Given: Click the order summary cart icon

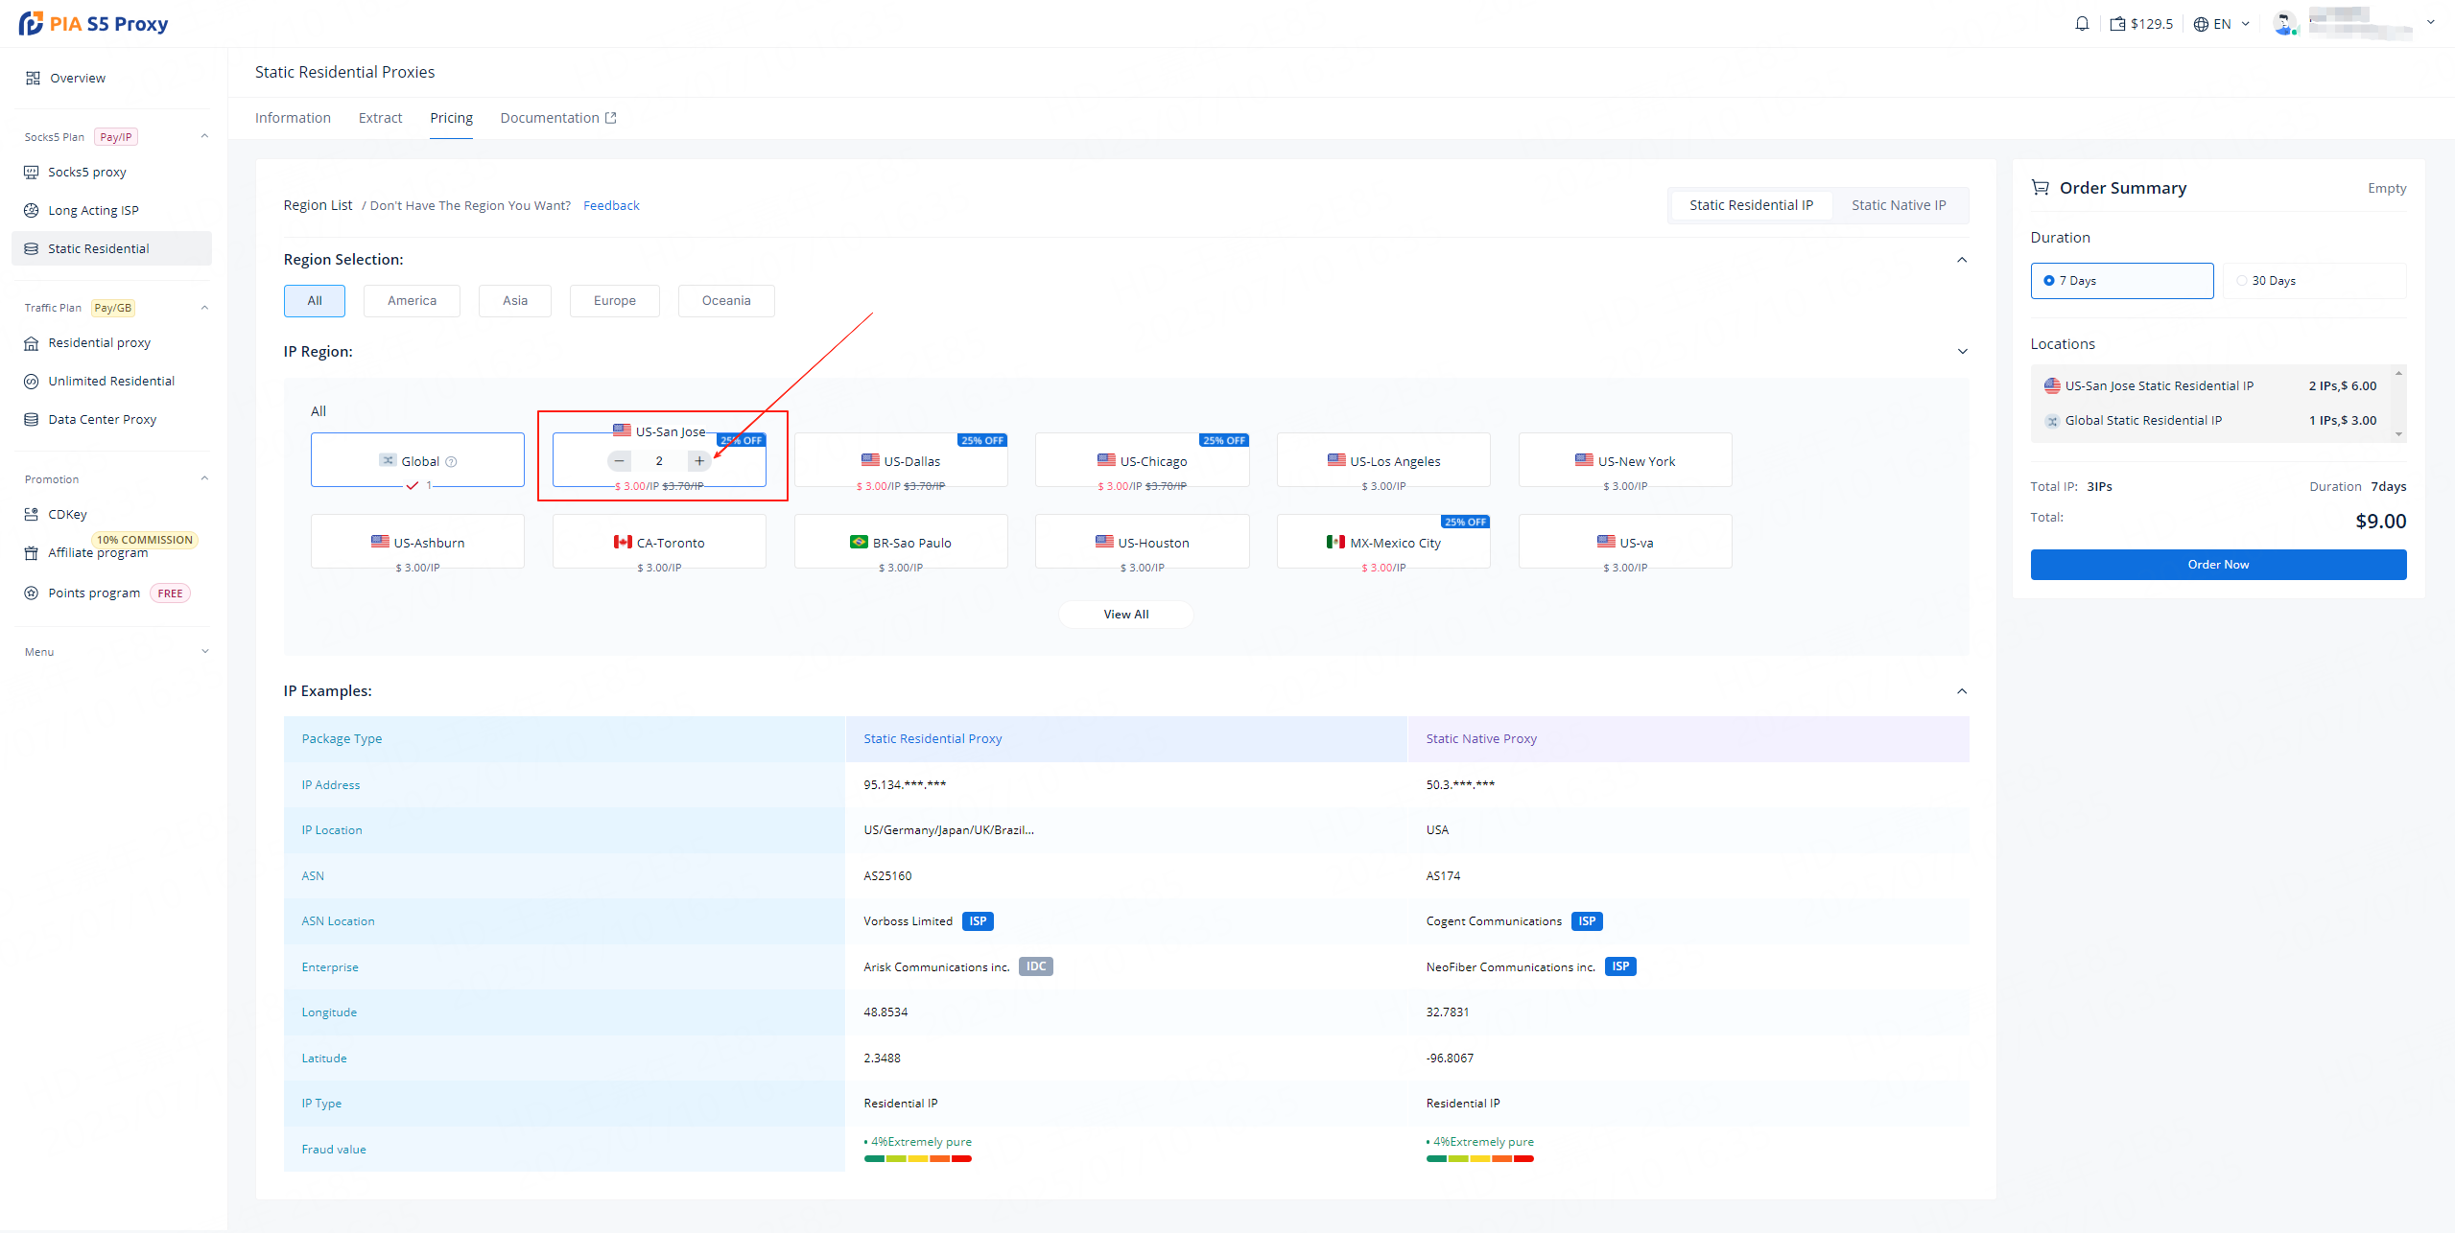Looking at the screenshot, I should click(2040, 188).
